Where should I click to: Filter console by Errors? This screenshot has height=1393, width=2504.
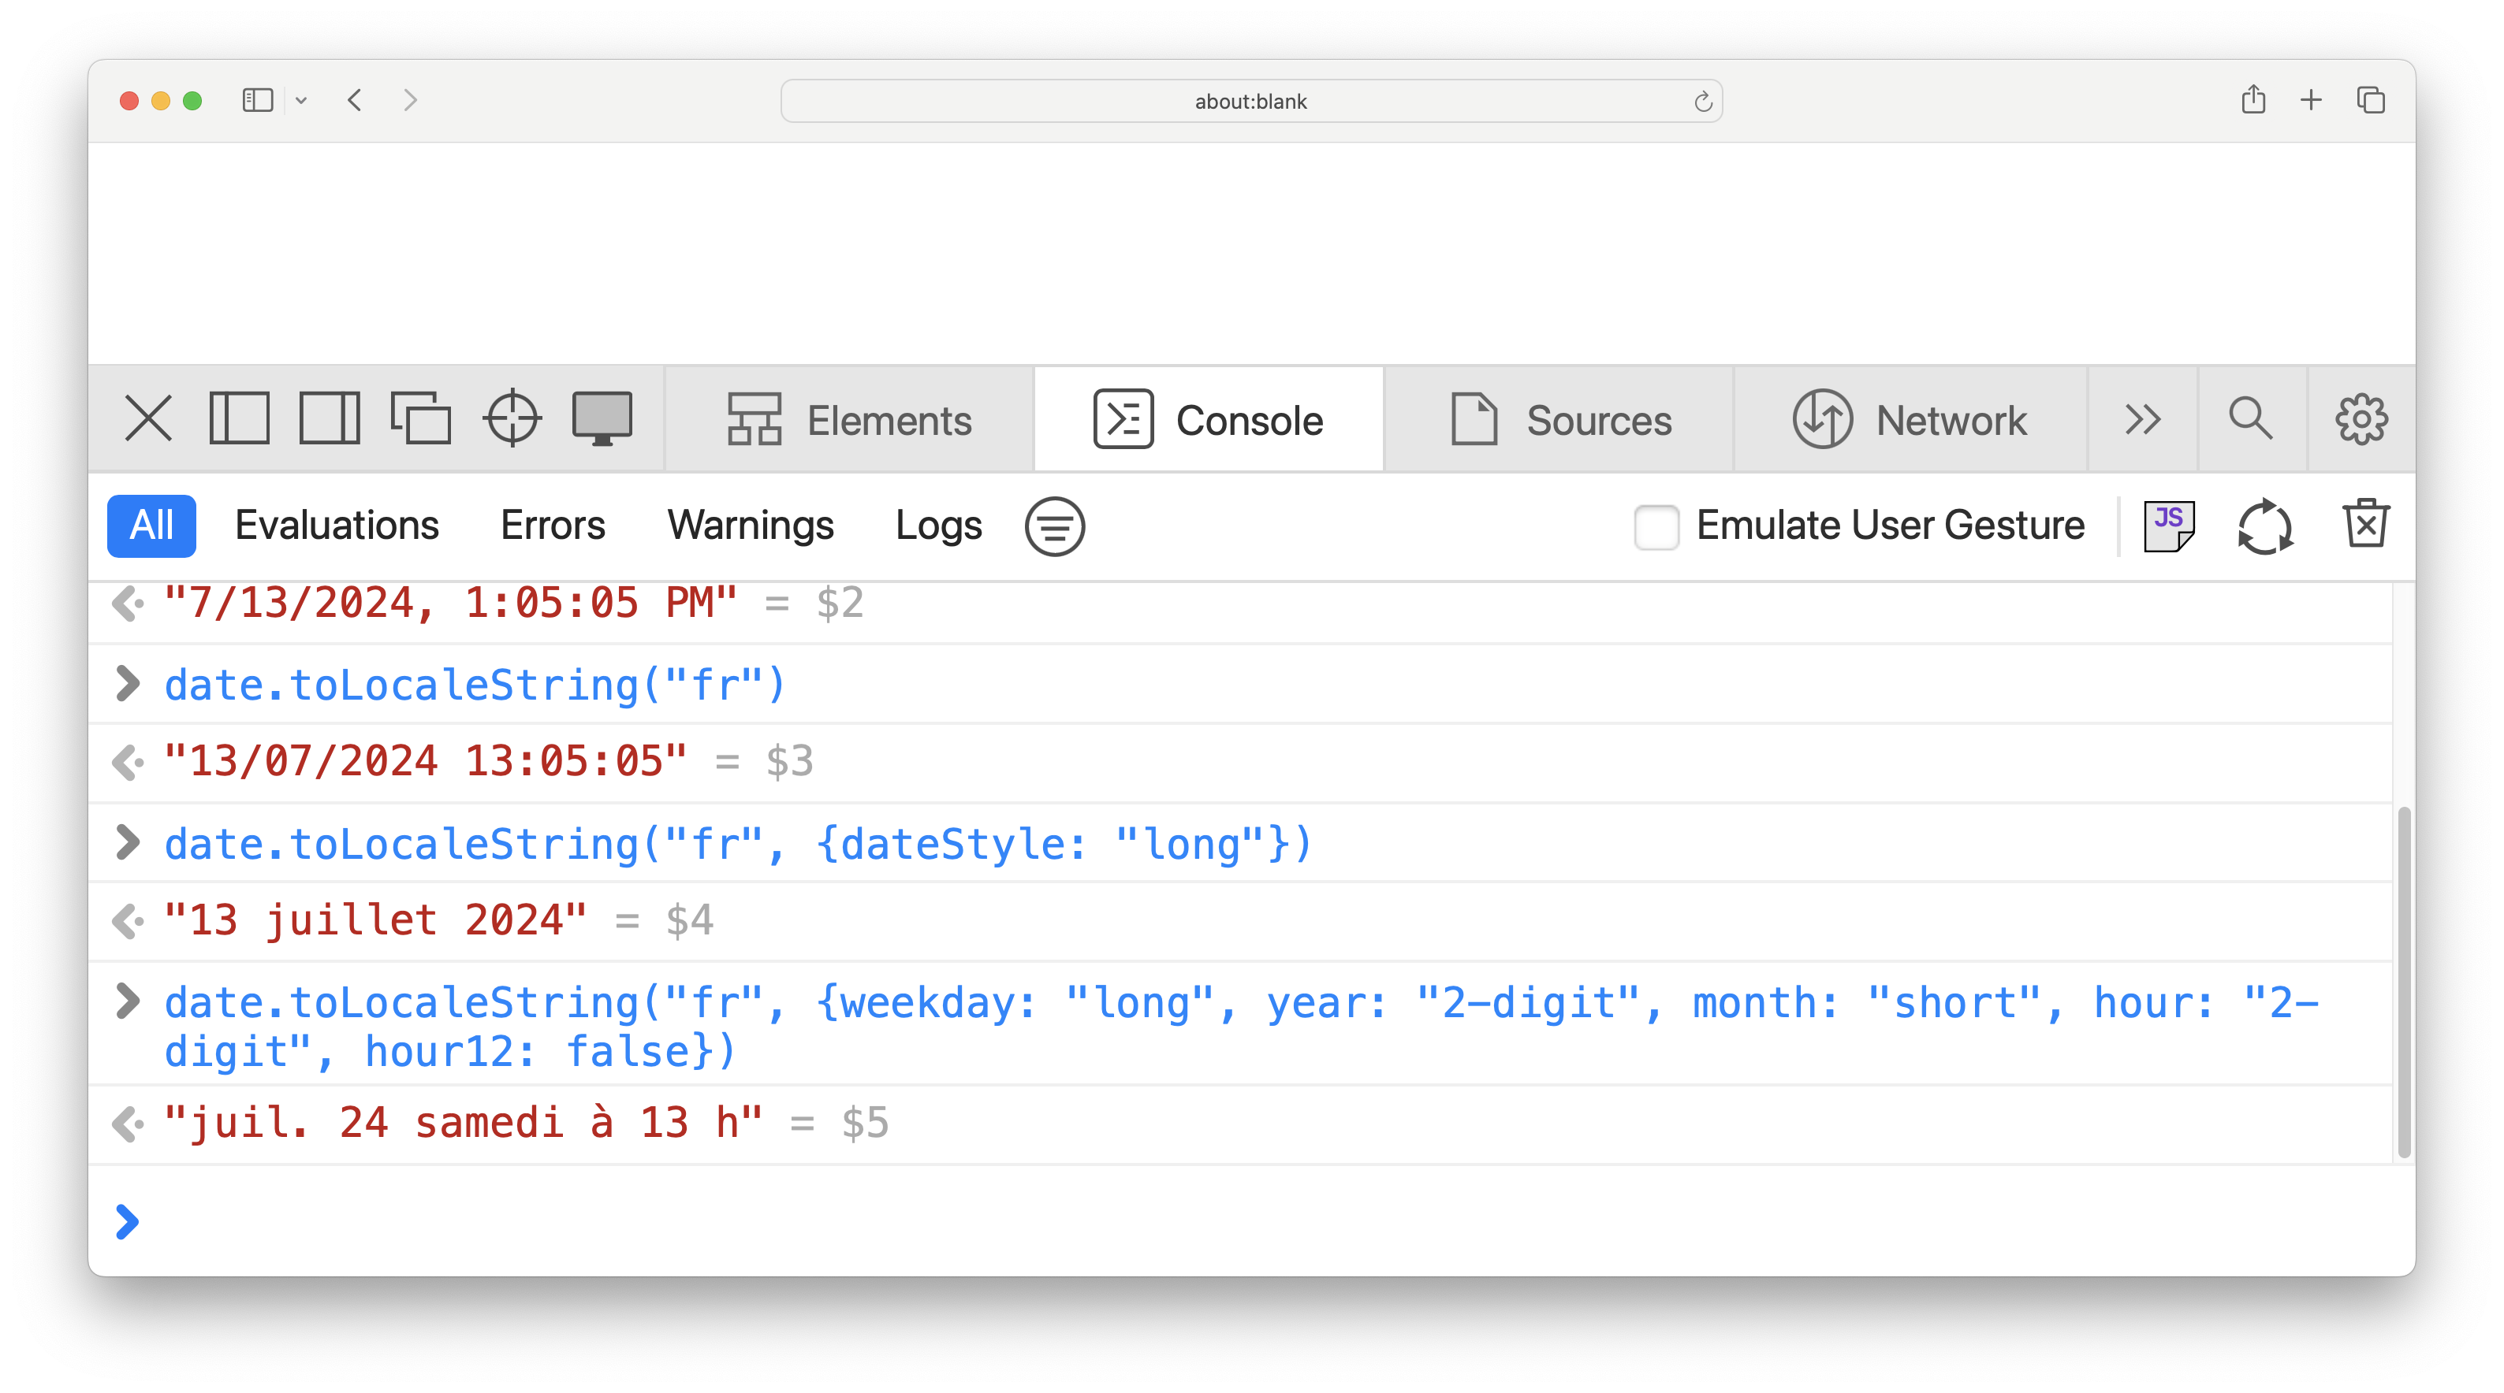click(552, 526)
